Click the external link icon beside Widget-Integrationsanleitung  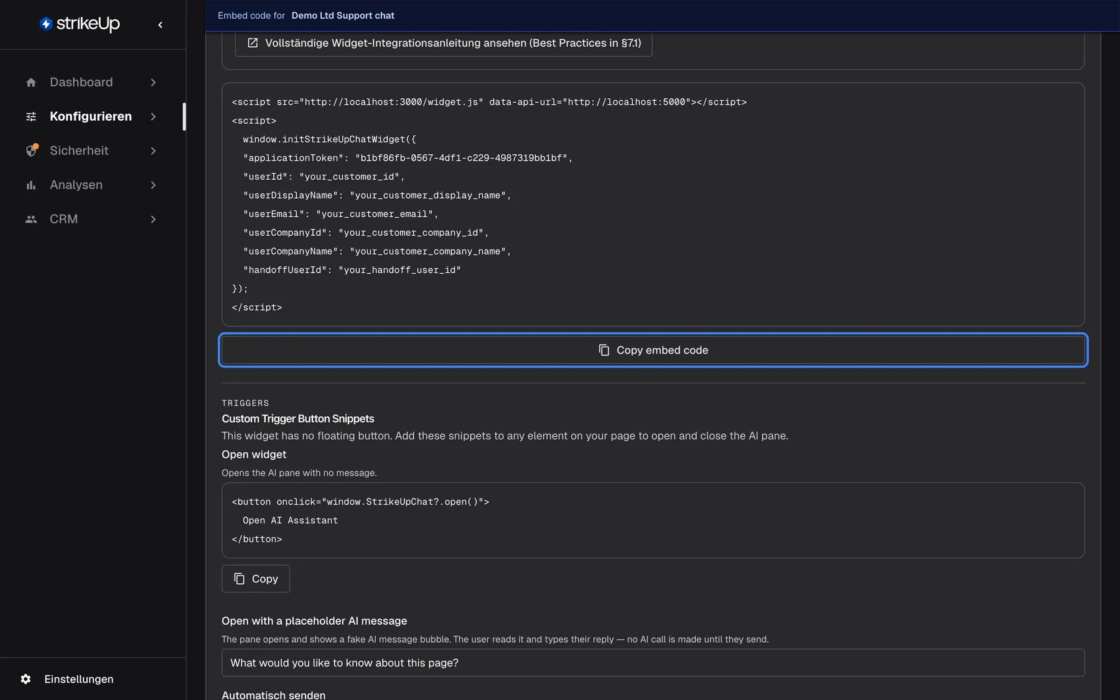pyautogui.click(x=253, y=43)
